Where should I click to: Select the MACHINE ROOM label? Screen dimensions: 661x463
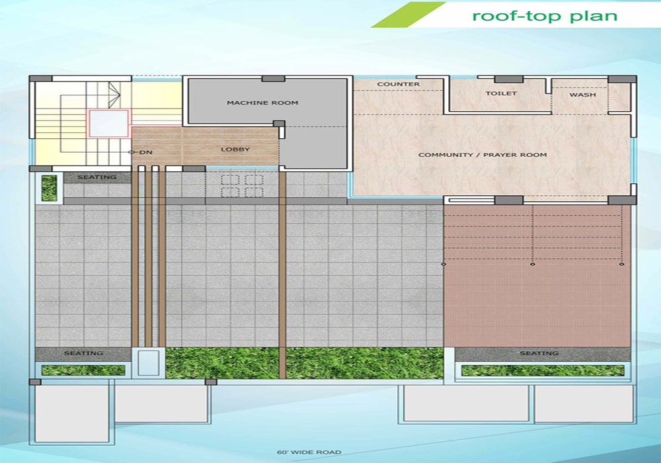(262, 103)
